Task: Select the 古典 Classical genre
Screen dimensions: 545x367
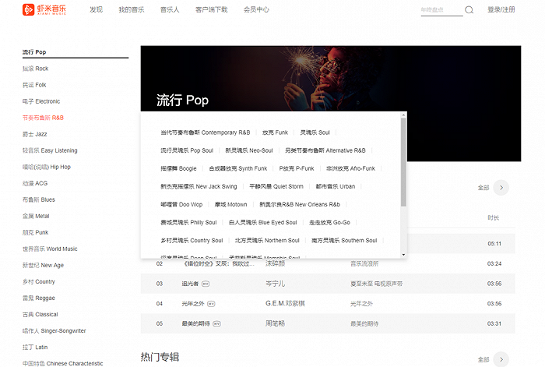Action: click(40, 314)
